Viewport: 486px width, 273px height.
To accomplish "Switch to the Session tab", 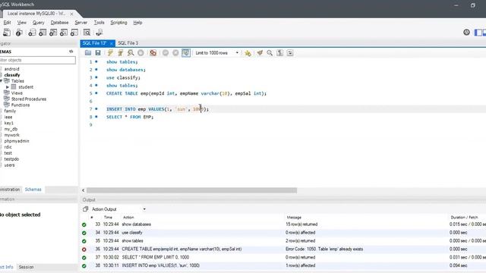I will click(26, 267).
